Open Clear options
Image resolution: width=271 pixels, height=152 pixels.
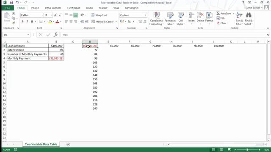(222, 23)
